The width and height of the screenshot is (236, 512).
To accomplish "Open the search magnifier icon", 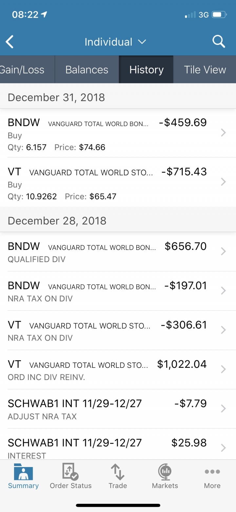I will pos(218,42).
